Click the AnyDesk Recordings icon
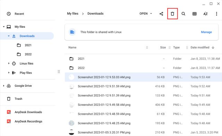Screen dimensions: 222x136 pos(9,121)
